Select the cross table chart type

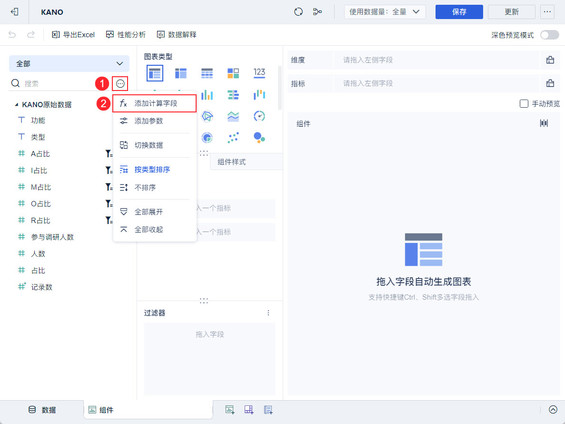pos(180,73)
